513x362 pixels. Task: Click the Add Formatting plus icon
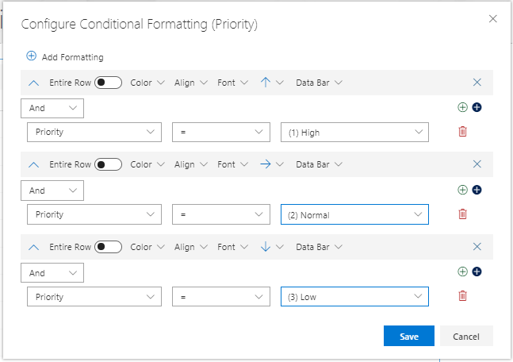(31, 56)
